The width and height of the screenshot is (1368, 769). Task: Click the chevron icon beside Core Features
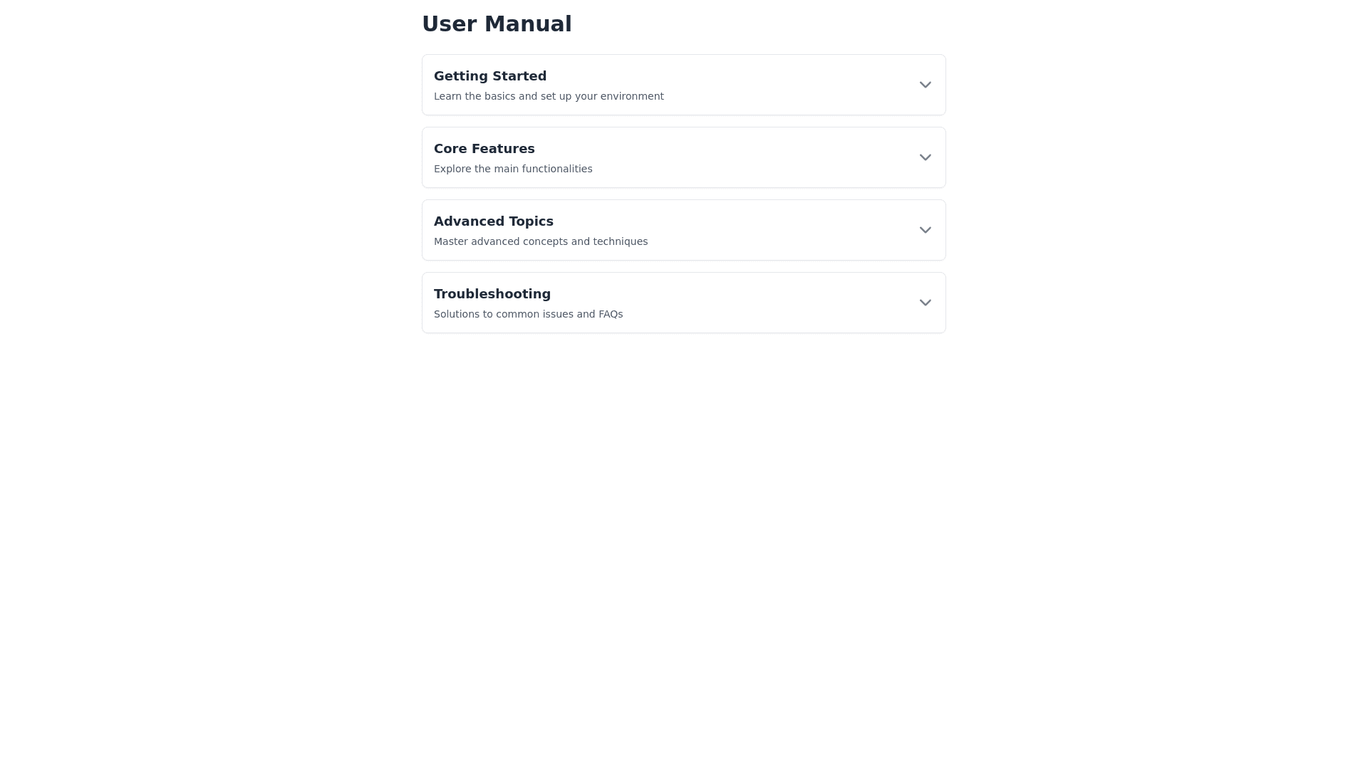tap(925, 157)
